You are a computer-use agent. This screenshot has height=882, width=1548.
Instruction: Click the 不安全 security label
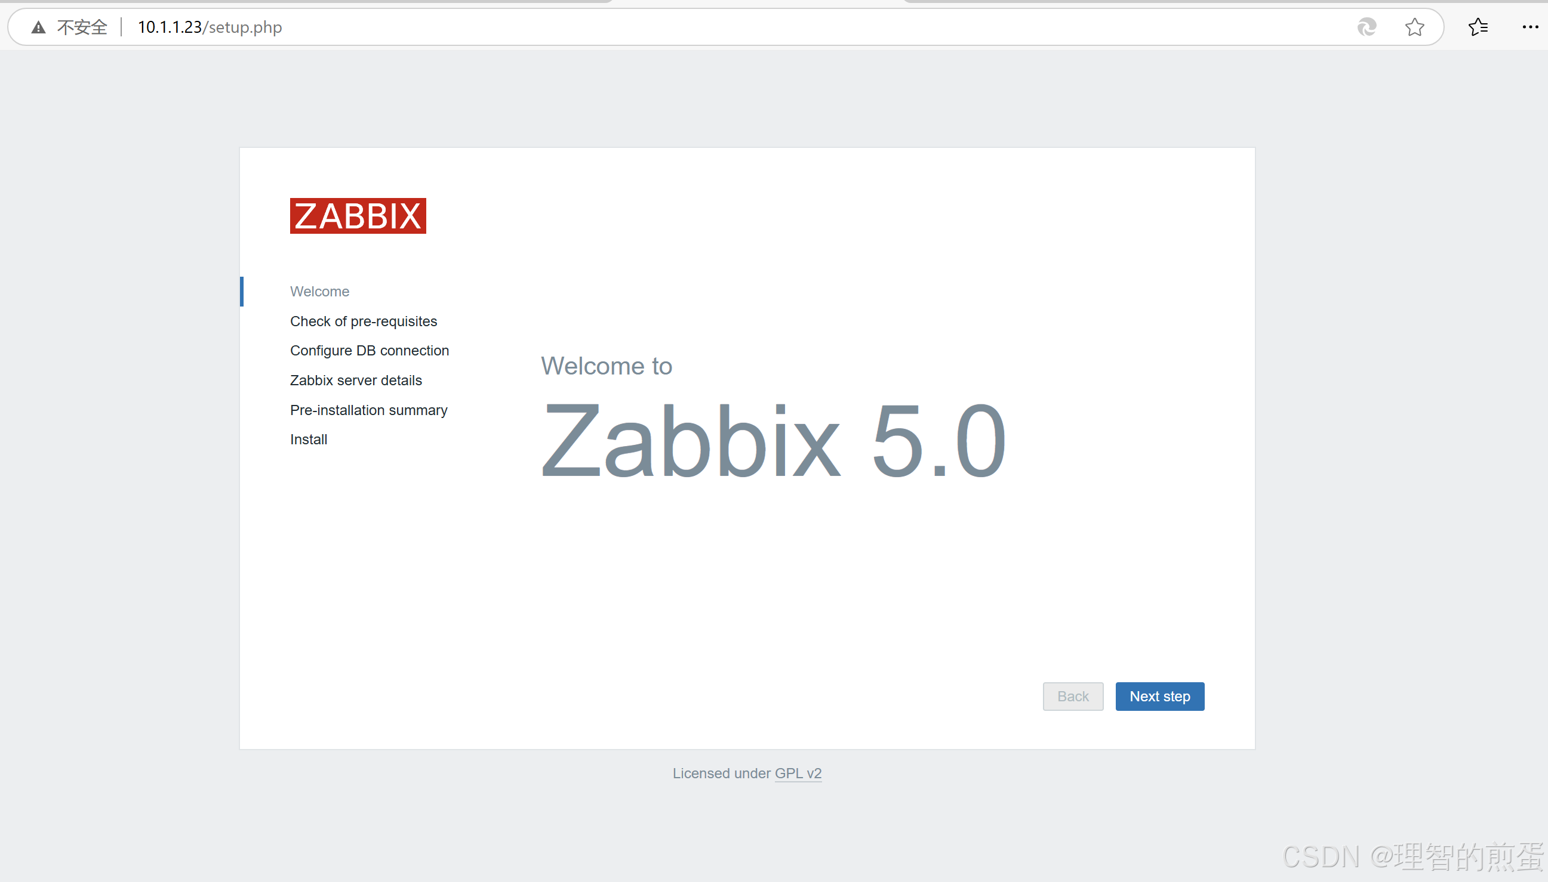pyautogui.click(x=82, y=27)
